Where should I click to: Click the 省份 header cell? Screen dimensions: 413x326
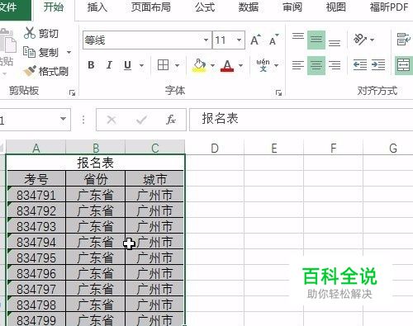[x=96, y=179]
